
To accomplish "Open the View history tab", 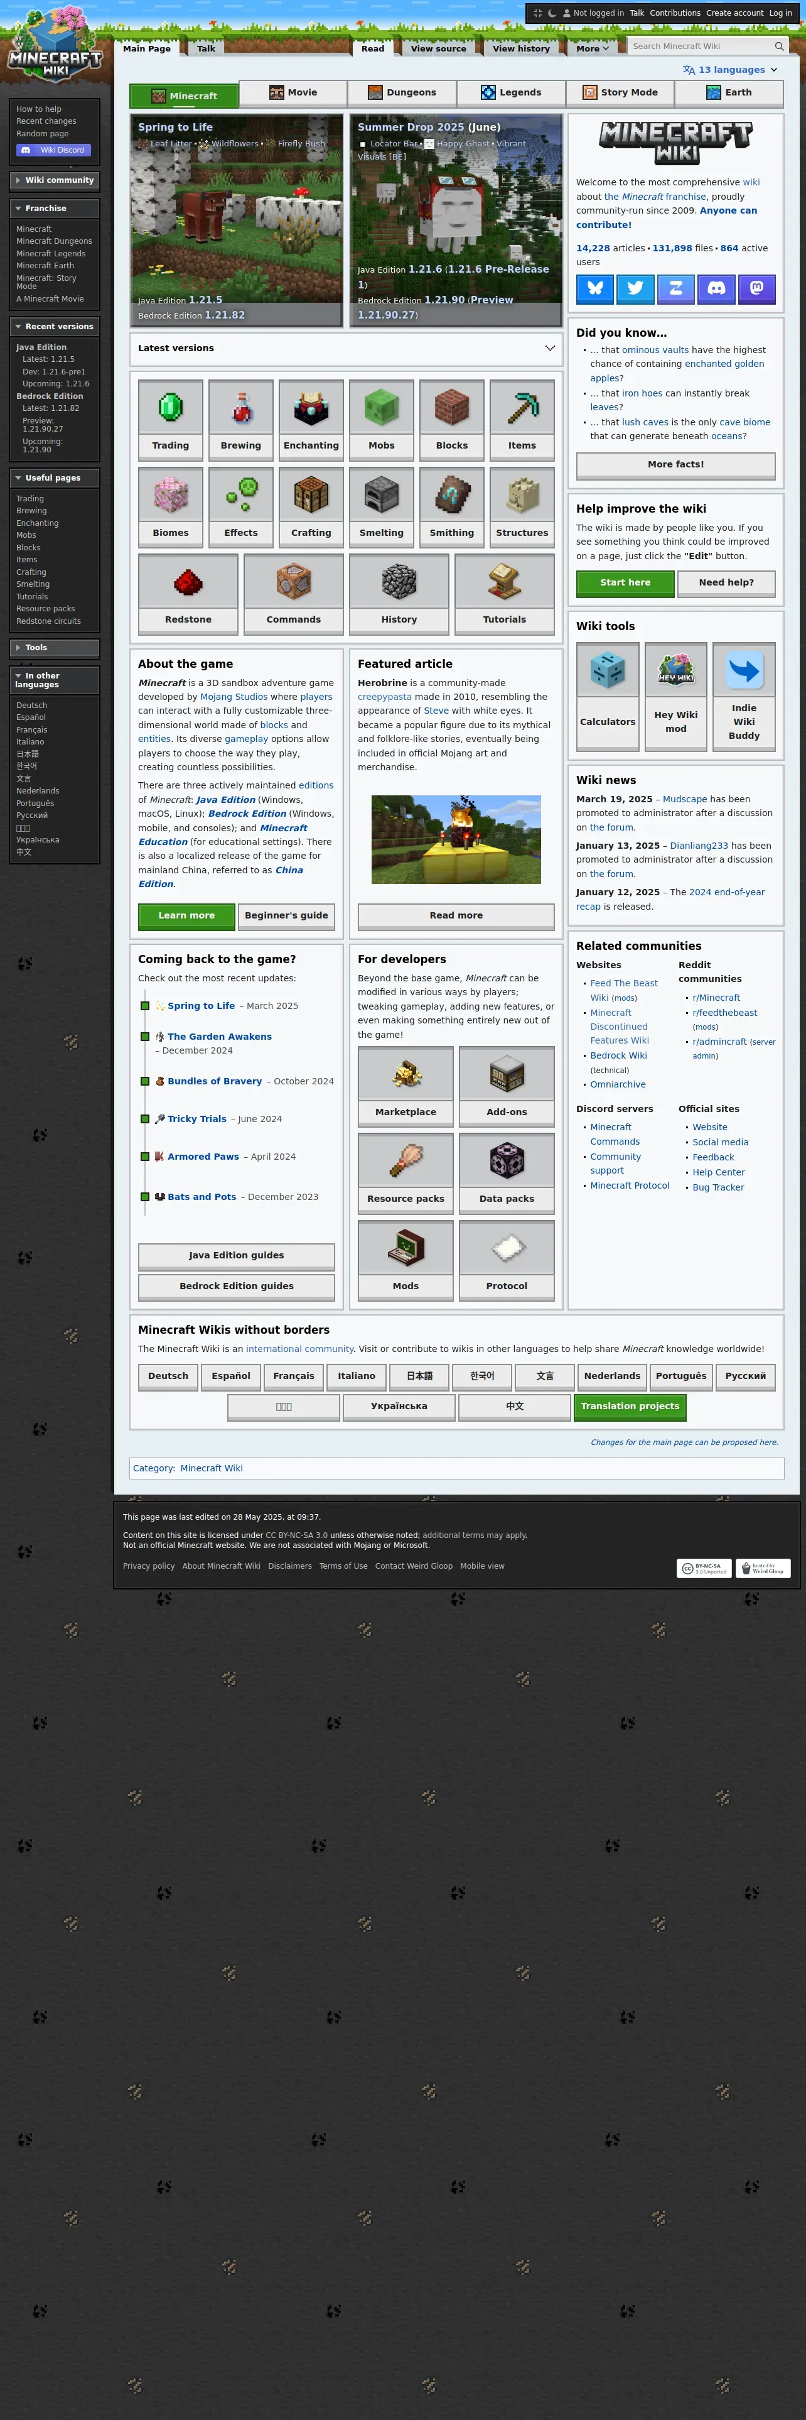I will (522, 49).
